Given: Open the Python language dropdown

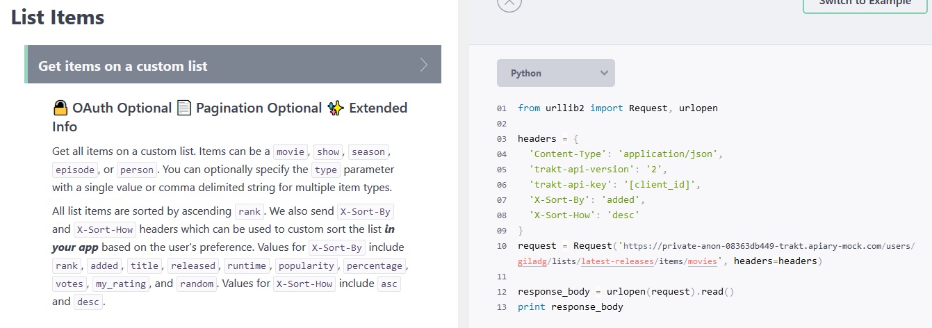Looking at the screenshot, I should 556,73.
